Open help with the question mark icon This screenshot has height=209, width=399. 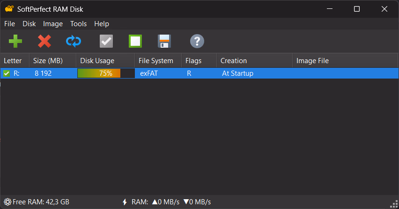click(197, 41)
